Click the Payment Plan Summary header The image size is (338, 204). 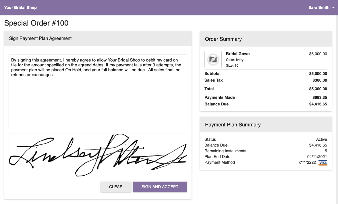(233, 125)
